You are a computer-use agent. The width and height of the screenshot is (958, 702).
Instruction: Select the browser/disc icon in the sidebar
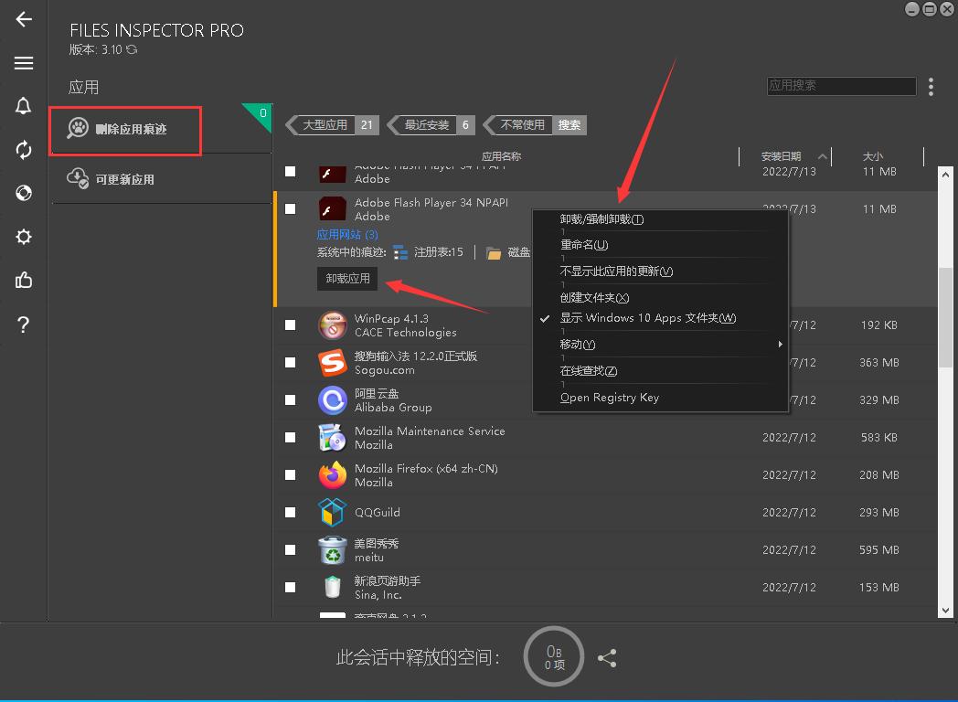23,193
